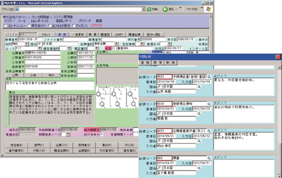Click the red ログアウト link
282x178 pixels.
tap(97, 25)
